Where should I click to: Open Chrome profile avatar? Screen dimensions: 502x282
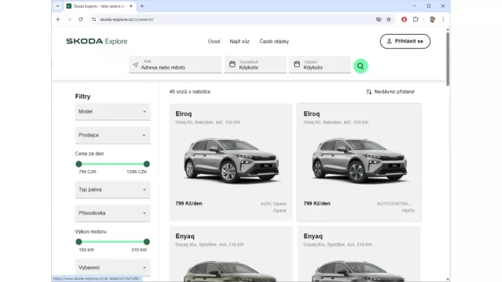point(432,19)
